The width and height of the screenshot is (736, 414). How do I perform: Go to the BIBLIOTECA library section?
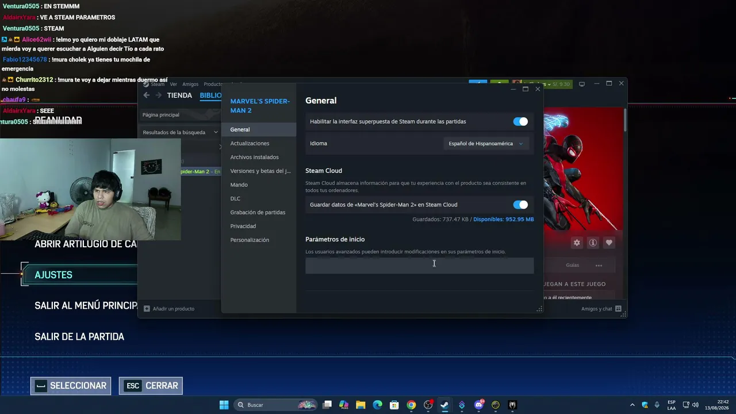[x=210, y=95]
